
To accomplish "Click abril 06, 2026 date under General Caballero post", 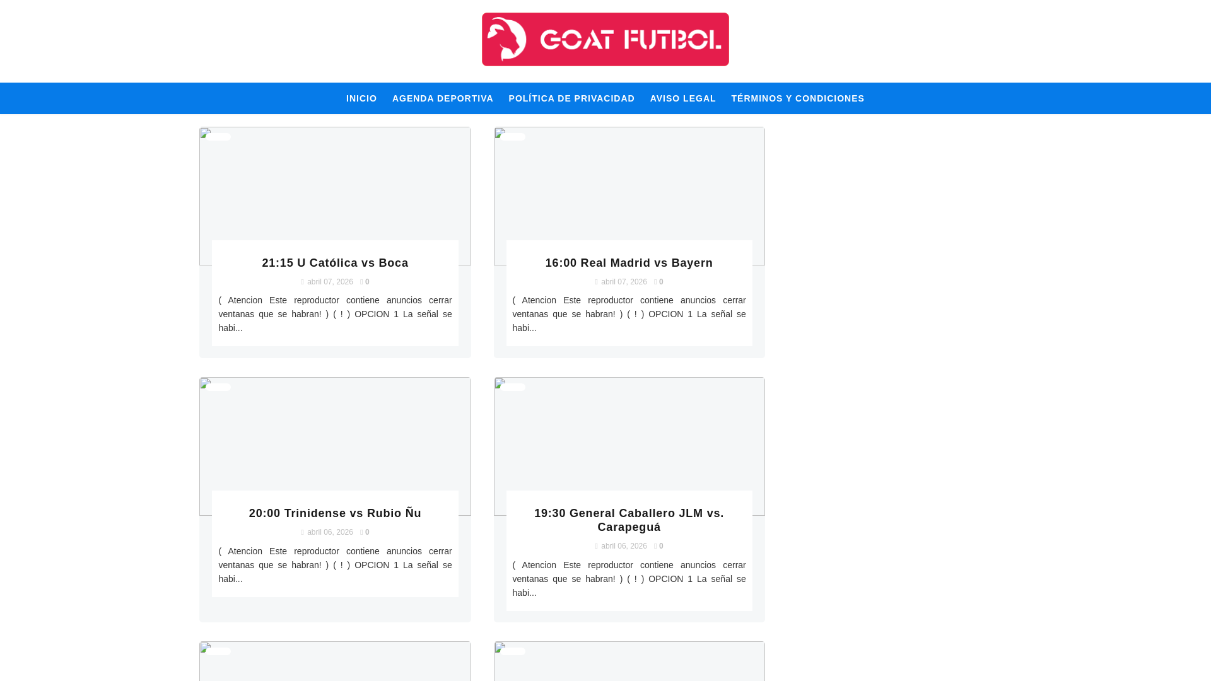I will (x=624, y=546).
